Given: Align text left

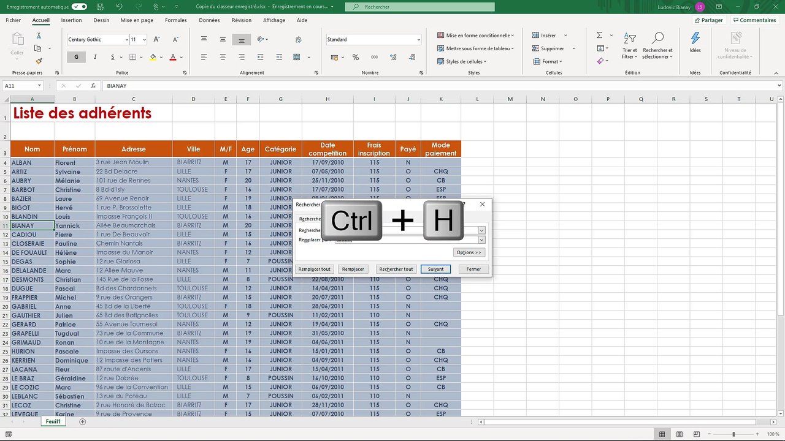Looking at the screenshot, I should [x=204, y=57].
